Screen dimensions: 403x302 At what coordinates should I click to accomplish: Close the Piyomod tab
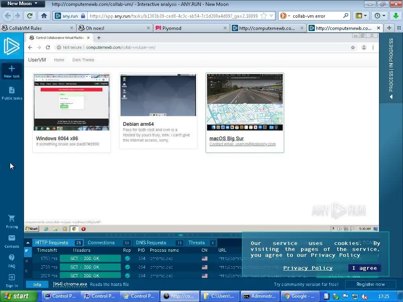(225, 28)
